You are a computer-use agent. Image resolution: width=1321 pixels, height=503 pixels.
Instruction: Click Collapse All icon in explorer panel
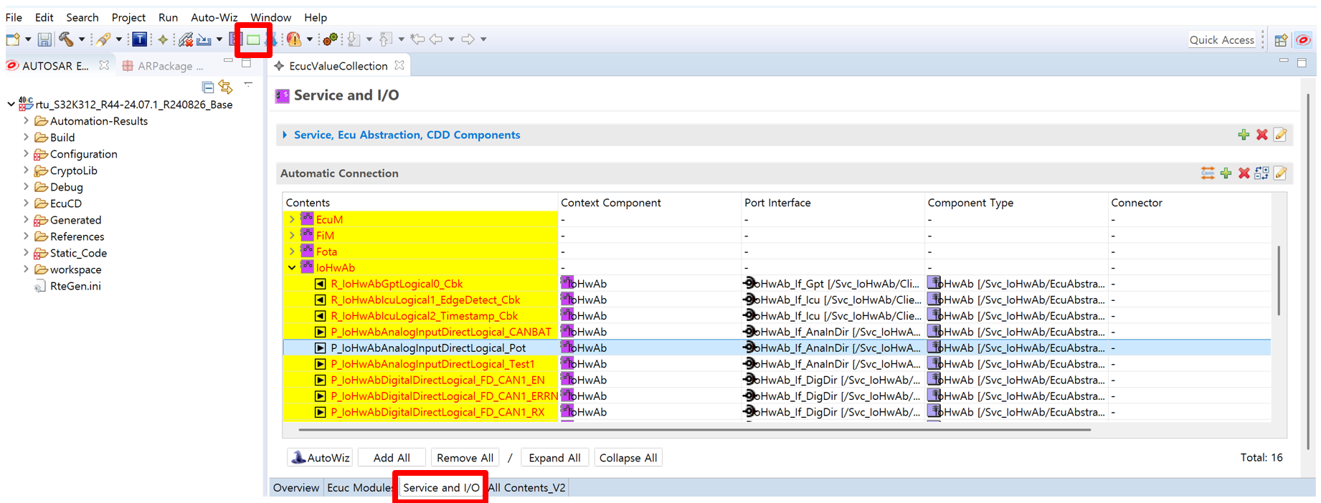coord(208,87)
